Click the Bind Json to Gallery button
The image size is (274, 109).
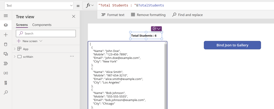[232, 45]
